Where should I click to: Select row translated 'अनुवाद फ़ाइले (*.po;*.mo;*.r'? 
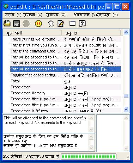tap(66, 105)
